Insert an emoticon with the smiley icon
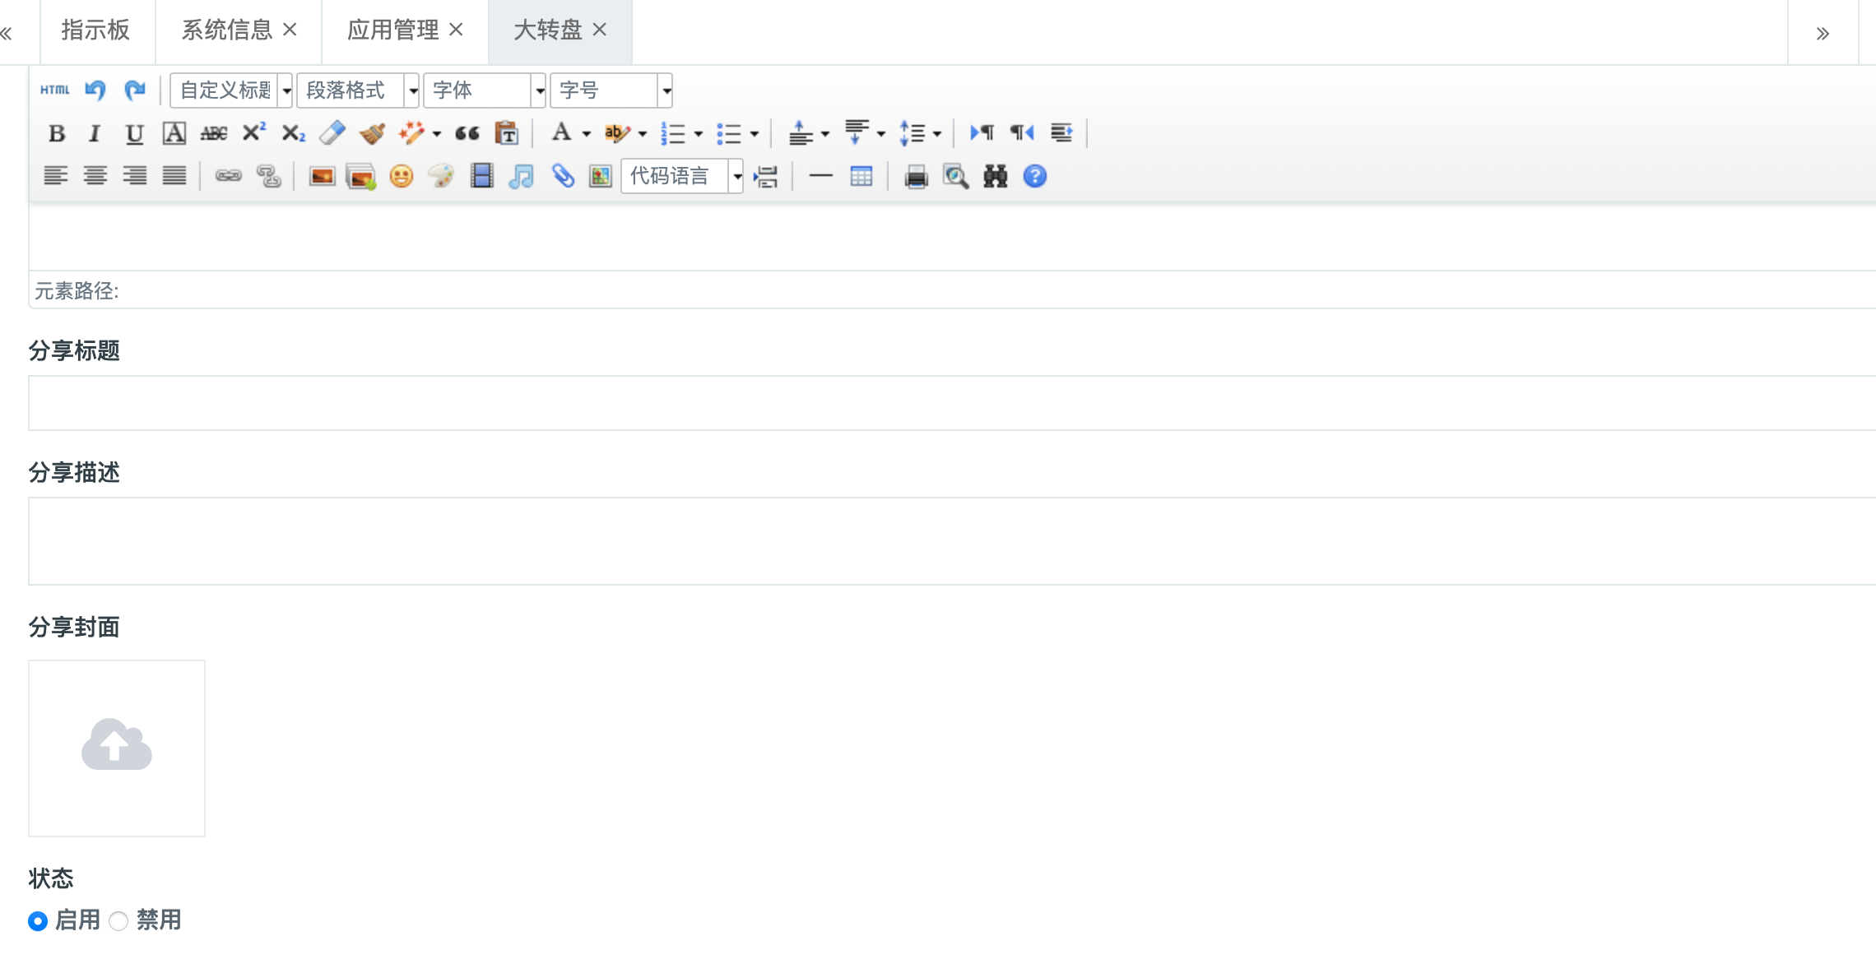Image resolution: width=1876 pixels, height=959 pixels. [x=402, y=176]
